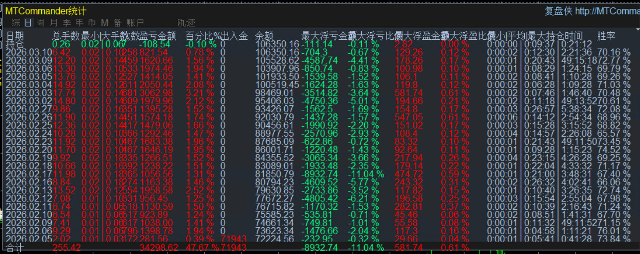Click balance value 73623.34
Viewport: 640px width, 254px height.
tap(275, 231)
